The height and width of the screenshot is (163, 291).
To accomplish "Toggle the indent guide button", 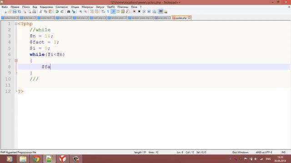I will 113,12.
